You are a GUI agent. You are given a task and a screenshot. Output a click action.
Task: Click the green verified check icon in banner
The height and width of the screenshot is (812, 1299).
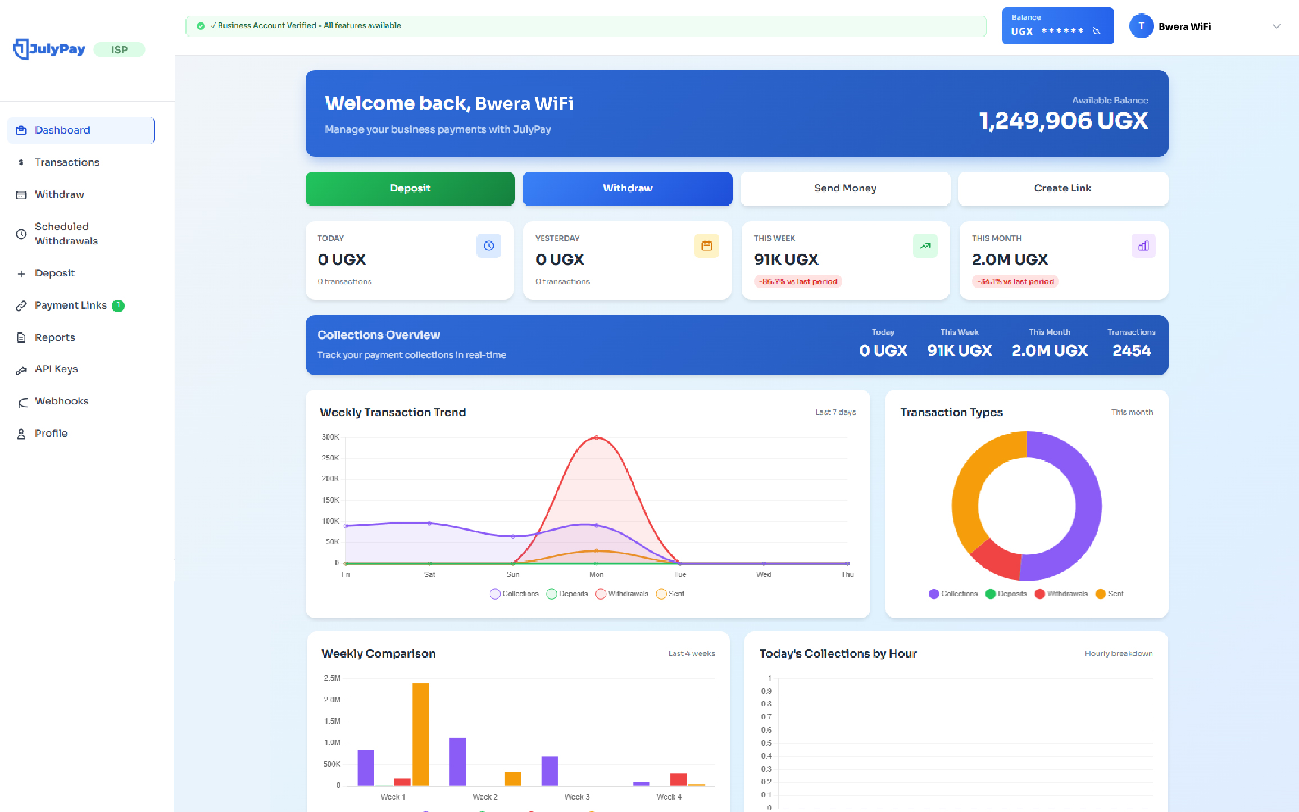201,26
